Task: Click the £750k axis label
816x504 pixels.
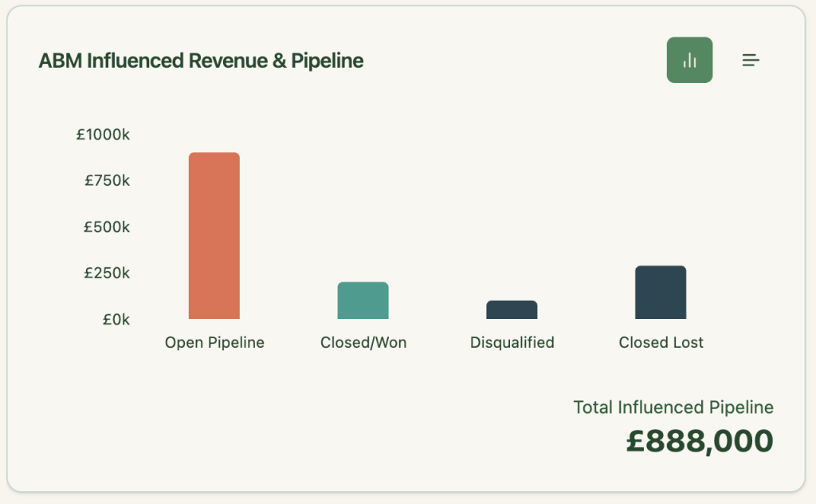Action: tap(106, 180)
